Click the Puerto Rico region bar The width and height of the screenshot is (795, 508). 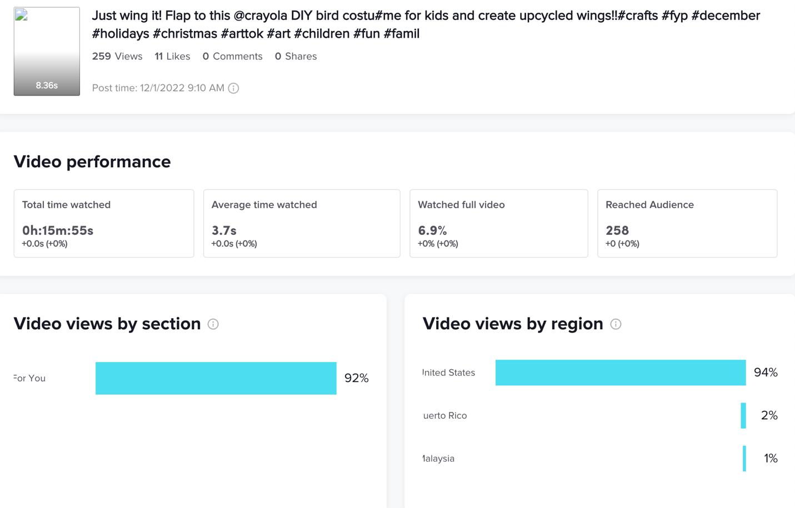click(743, 416)
